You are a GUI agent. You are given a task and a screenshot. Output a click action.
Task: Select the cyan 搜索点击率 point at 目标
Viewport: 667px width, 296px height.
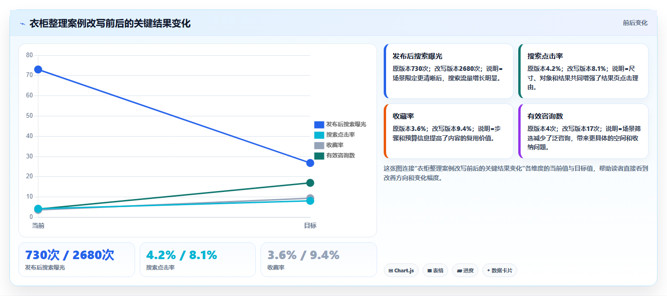(310, 201)
